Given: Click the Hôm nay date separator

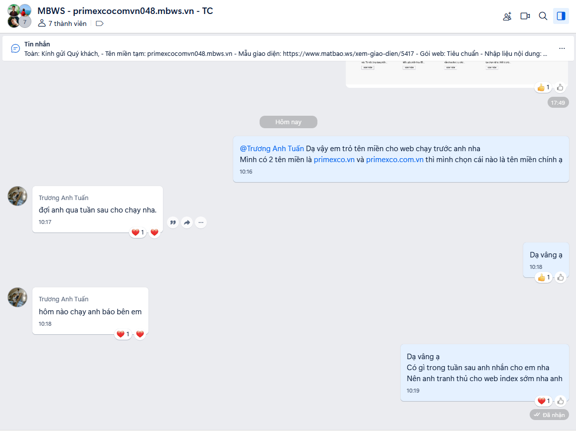Looking at the screenshot, I should pyautogui.click(x=288, y=122).
